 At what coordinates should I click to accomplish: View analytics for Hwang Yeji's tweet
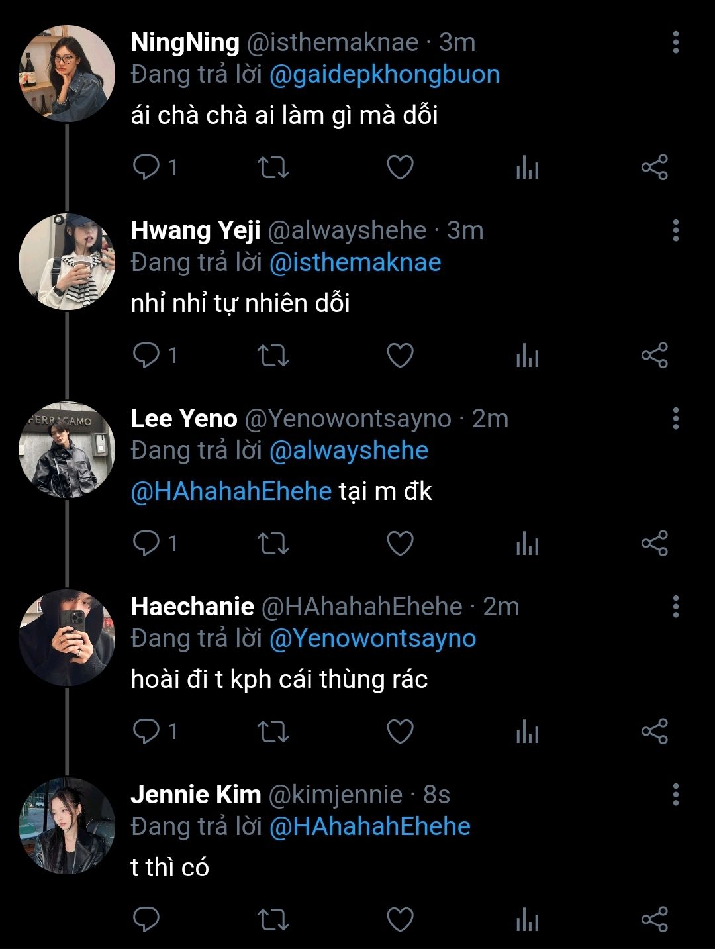[527, 356]
